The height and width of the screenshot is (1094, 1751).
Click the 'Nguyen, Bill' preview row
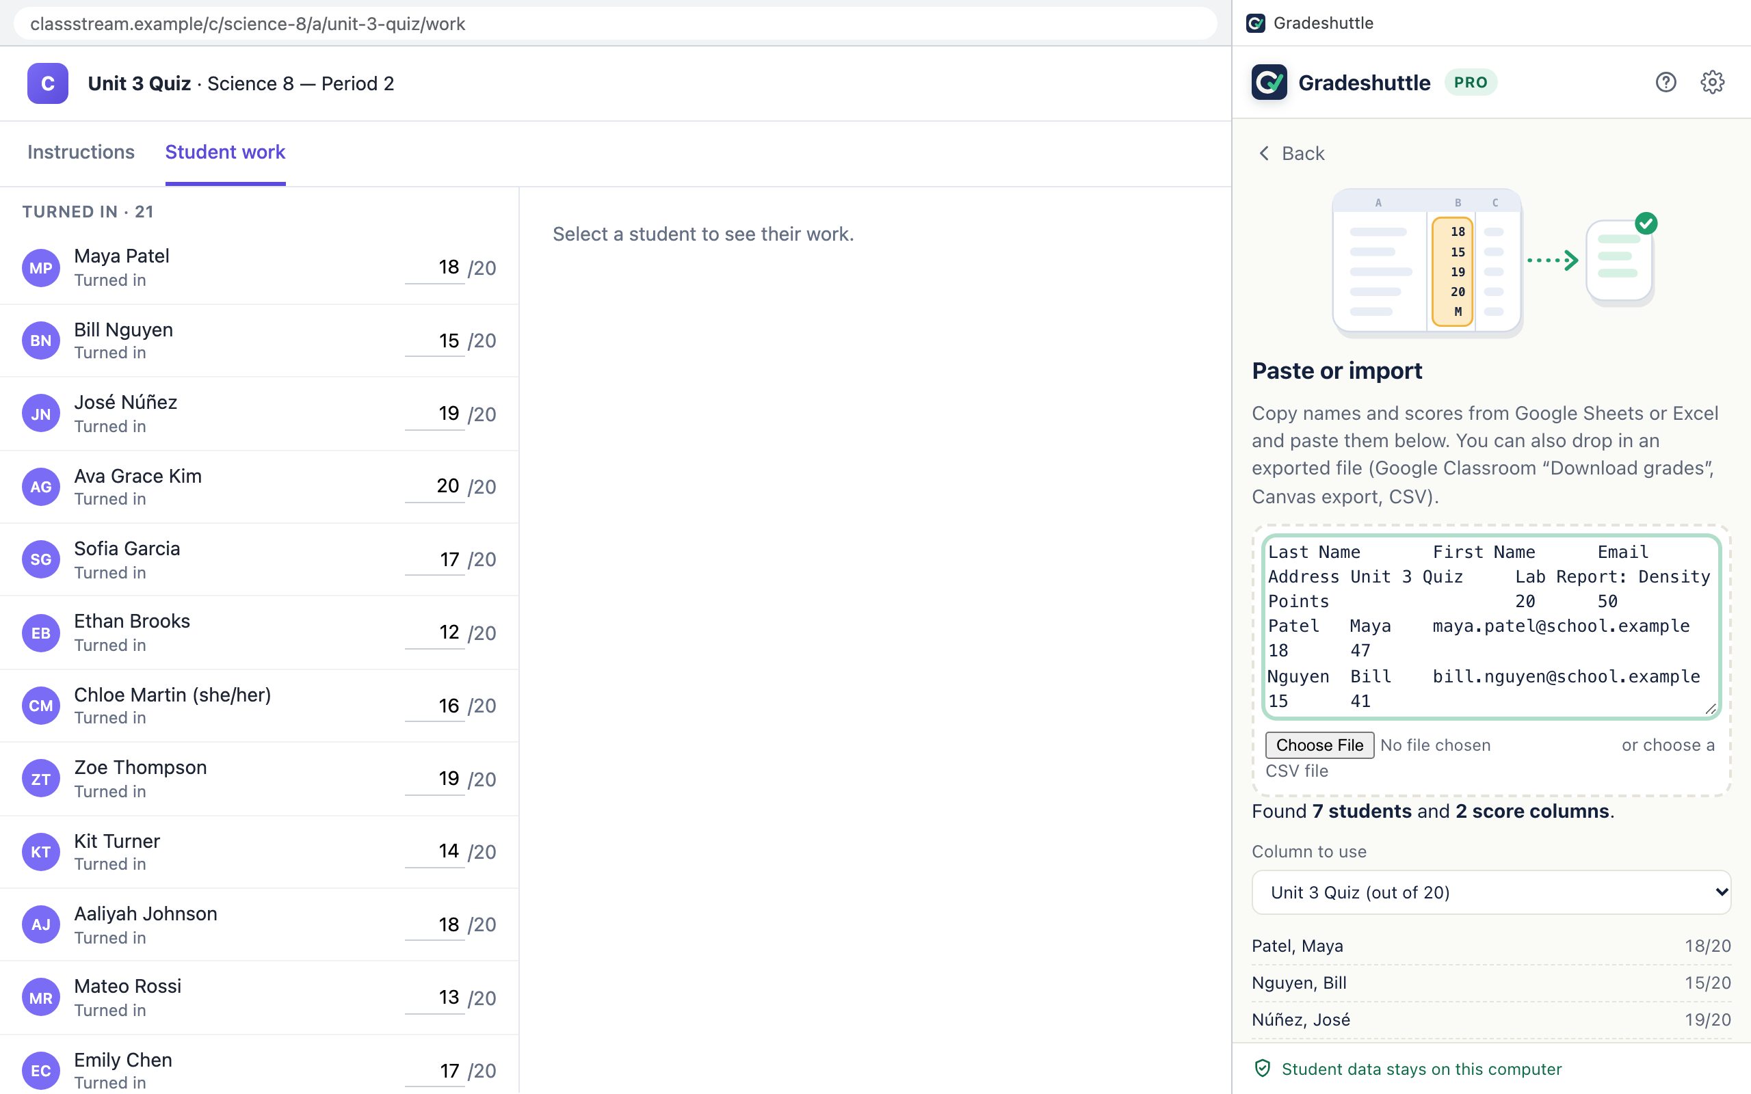pos(1490,983)
